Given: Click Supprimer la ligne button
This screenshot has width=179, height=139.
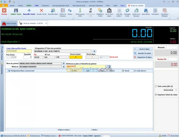Looking at the screenshot, I should [143, 57].
